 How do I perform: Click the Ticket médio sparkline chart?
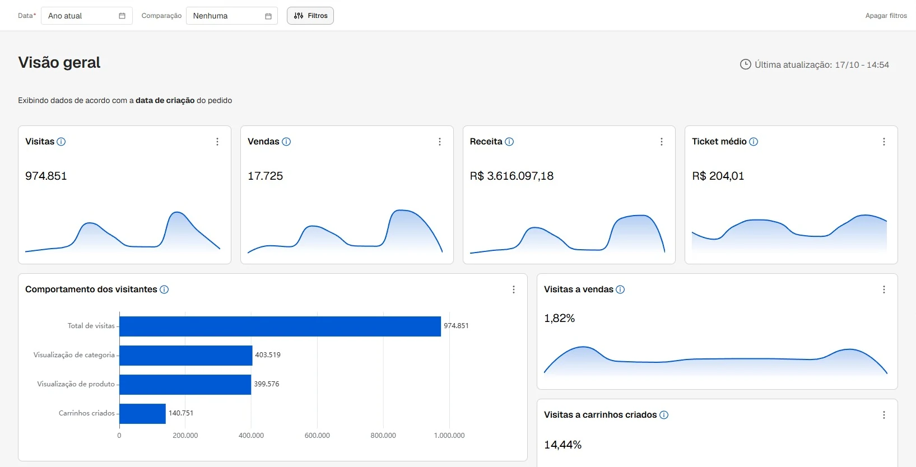pos(789,233)
